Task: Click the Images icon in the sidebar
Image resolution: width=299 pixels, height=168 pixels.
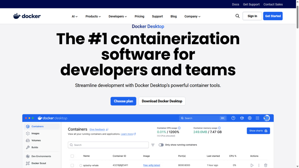Action: point(28,133)
